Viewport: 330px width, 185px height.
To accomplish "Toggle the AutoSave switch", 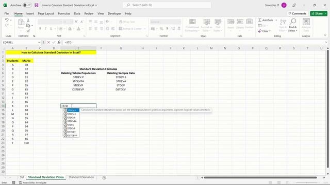I will pyautogui.click(x=27, y=5).
